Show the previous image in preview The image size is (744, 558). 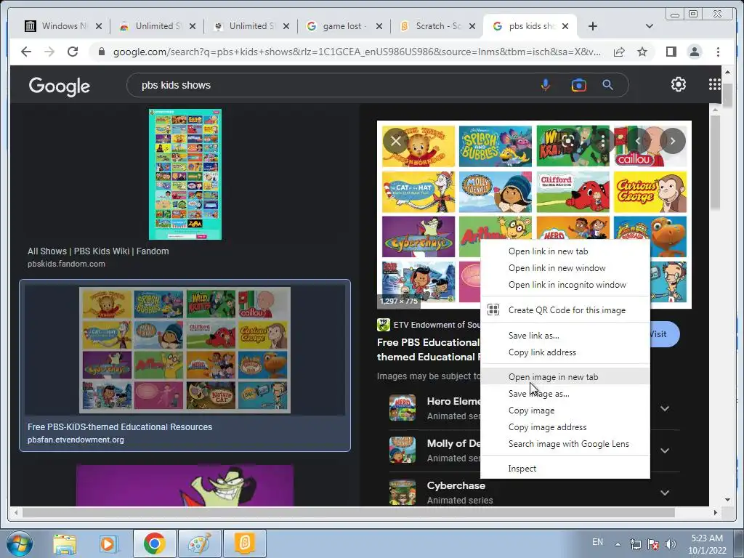point(637,140)
